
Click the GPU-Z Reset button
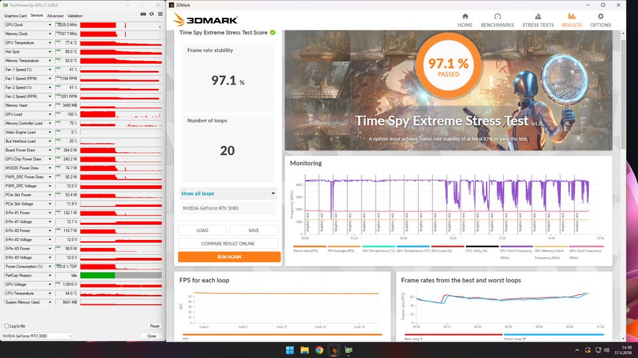(155, 326)
